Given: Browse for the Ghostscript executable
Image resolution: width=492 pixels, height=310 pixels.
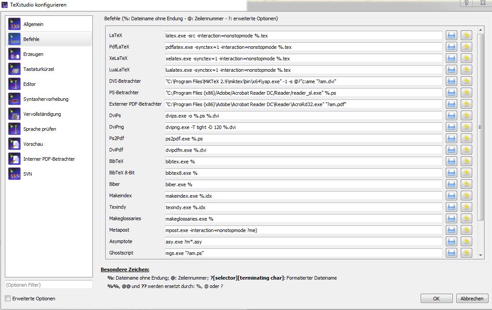Looking at the screenshot, I should click(452, 253).
